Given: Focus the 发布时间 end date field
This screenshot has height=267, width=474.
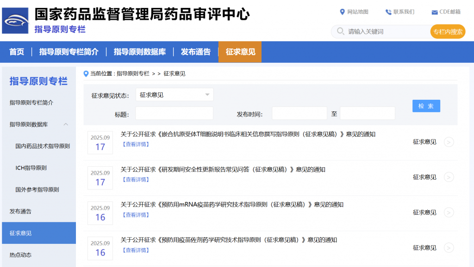Looking at the screenshot, I should (x=368, y=113).
